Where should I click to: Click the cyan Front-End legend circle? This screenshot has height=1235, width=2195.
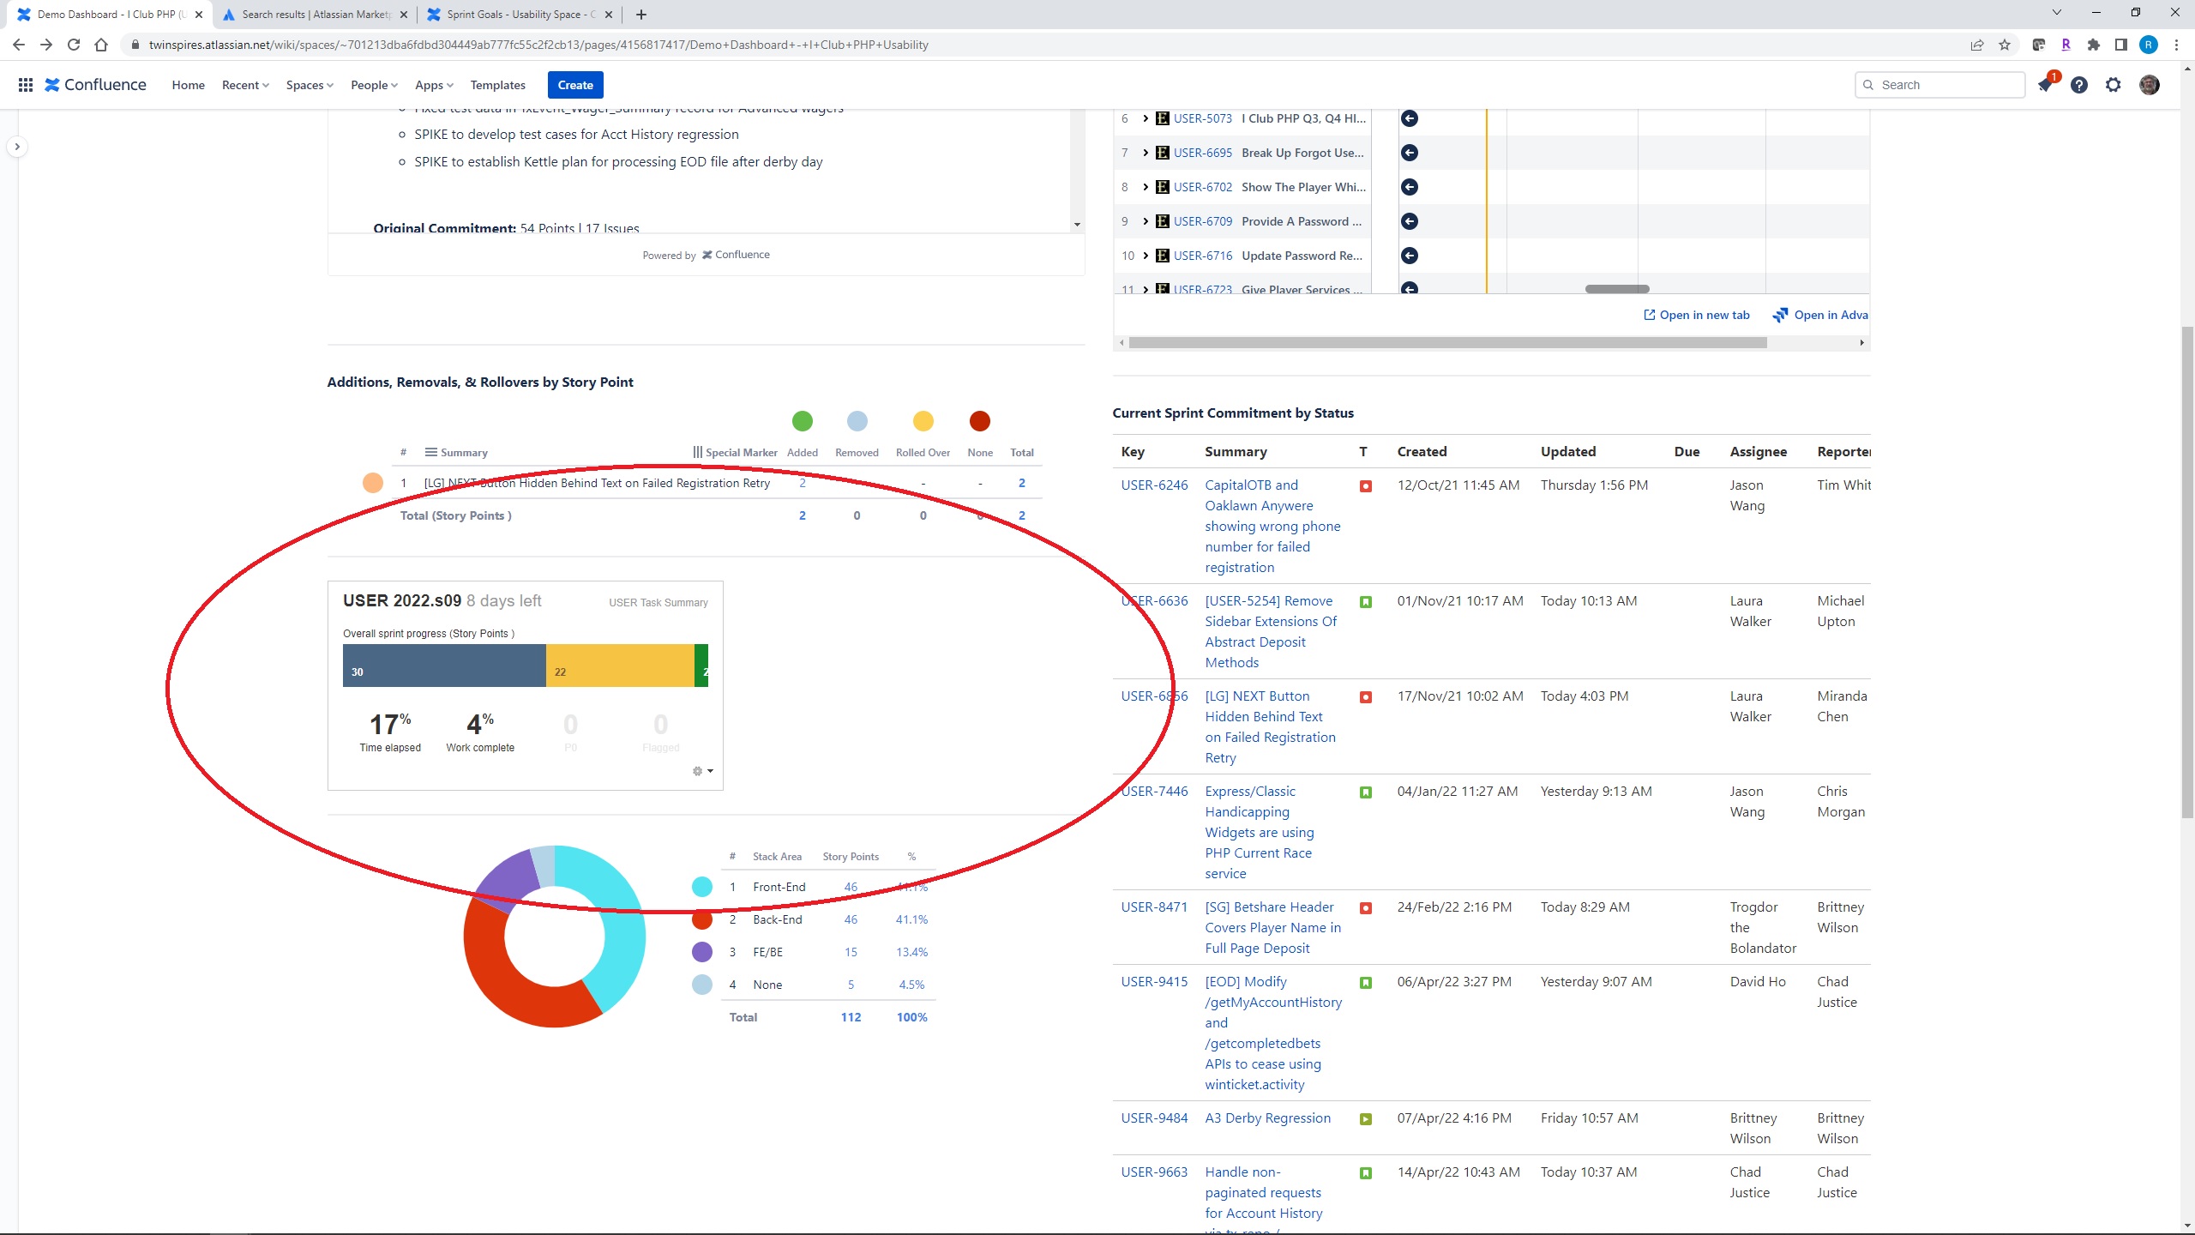click(x=702, y=887)
